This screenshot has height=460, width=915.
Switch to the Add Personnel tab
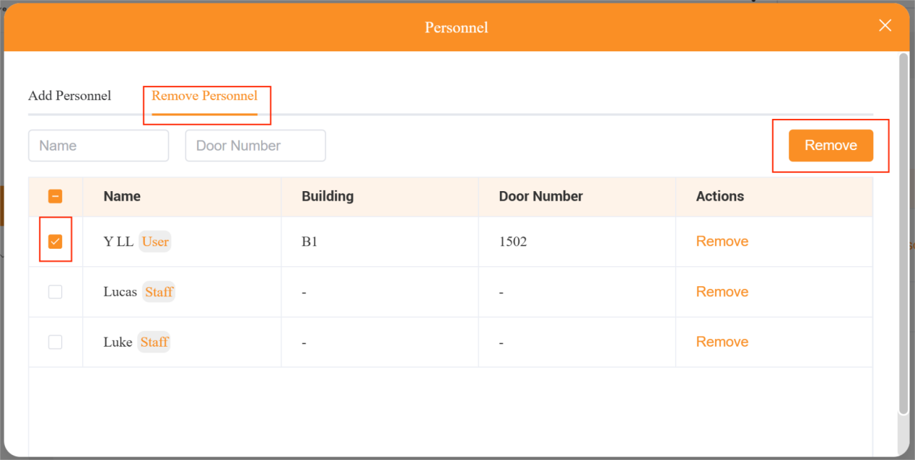[x=70, y=96]
